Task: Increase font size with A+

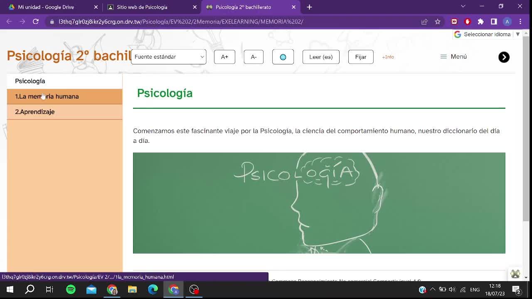Action: (x=224, y=57)
